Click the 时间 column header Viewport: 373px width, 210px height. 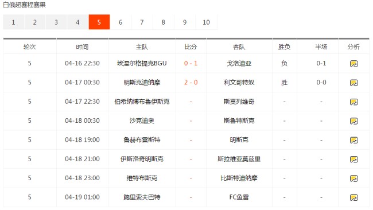[x=82, y=47]
